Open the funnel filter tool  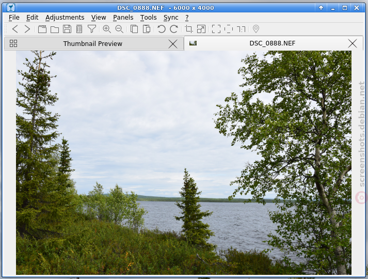tap(92, 29)
